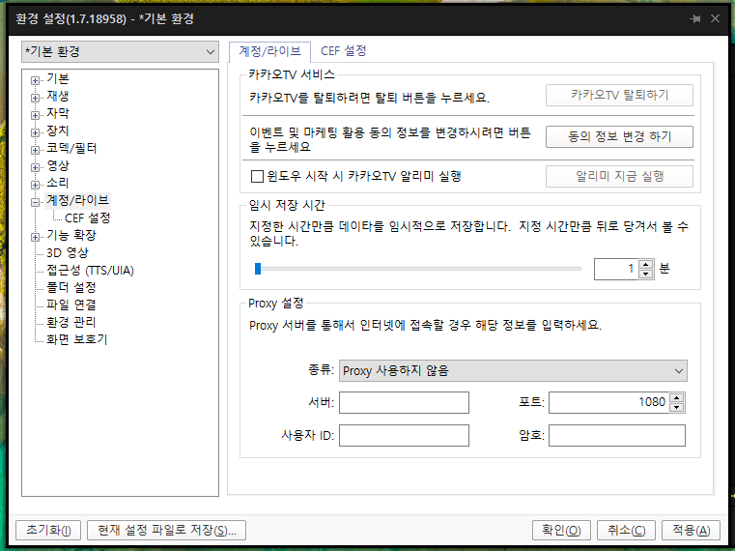Screen dimensions: 735x551
Task: Select 접근성 (TTS/UIA) in the tree
Action: pyautogui.click(x=90, y=271)
